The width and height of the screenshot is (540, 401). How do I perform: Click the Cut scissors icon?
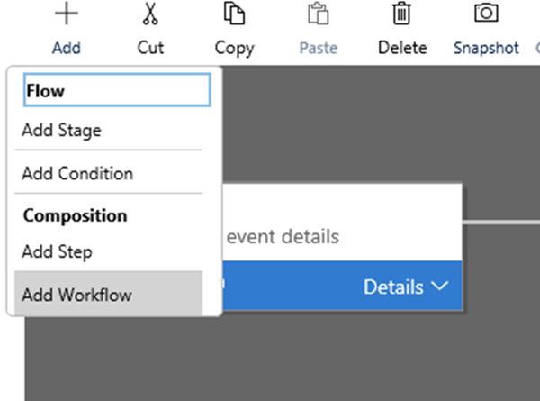[x=150, y=14]
